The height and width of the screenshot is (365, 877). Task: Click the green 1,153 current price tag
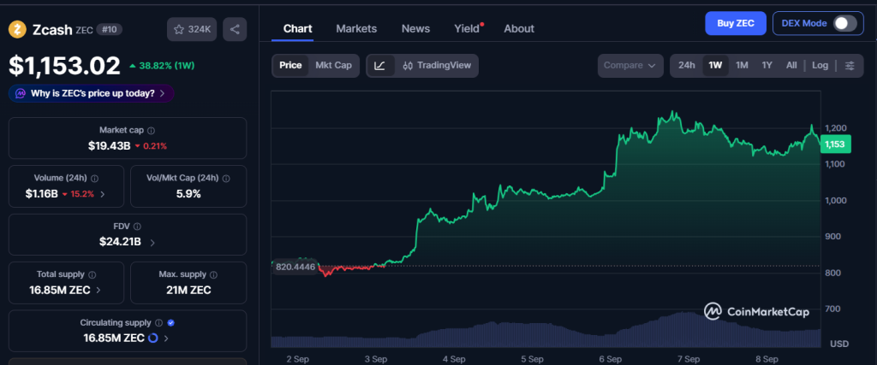point(836,144)
